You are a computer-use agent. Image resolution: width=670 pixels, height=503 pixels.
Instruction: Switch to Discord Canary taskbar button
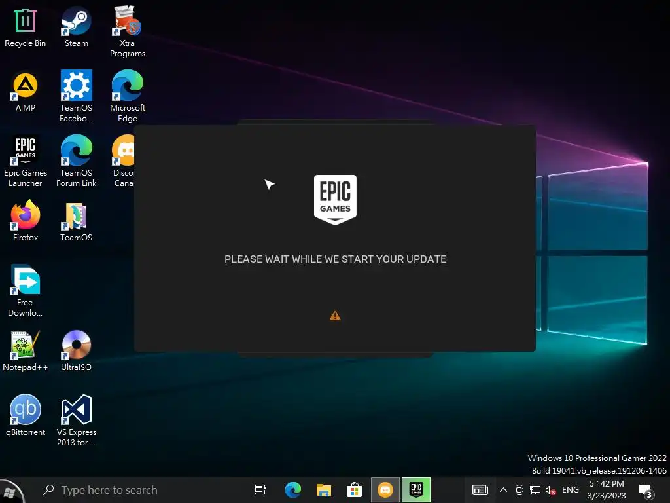(385, 490)
